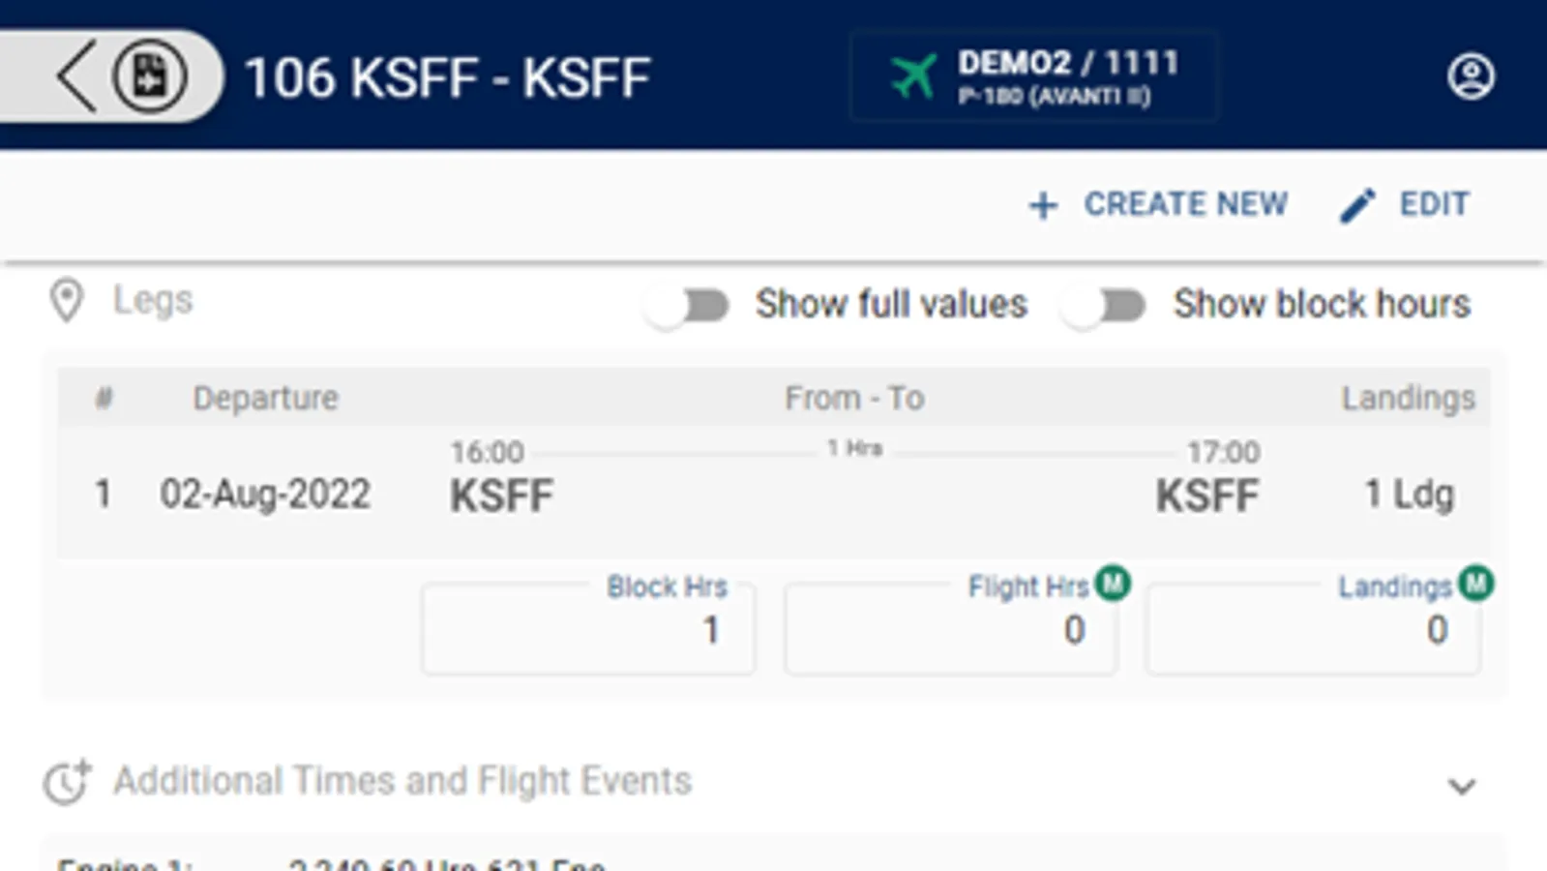Click the Flight Hrs input field
This screenshot has width=1547, height=871.
pos(950,631)
